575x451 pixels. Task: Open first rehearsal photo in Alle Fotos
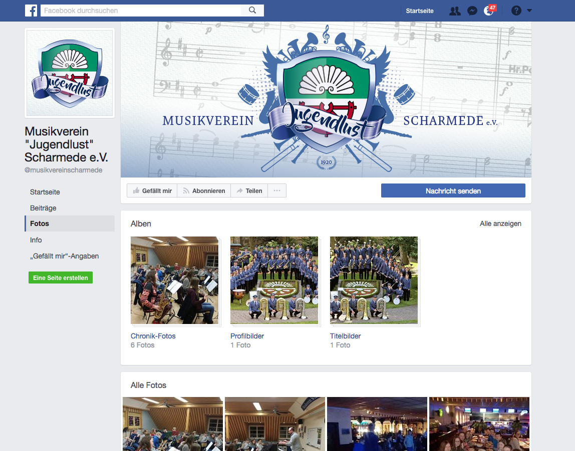[x=173, y=424]
